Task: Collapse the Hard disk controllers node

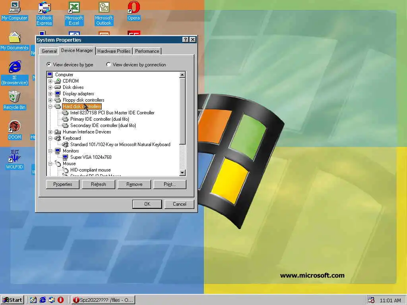Action: (50, 106)
